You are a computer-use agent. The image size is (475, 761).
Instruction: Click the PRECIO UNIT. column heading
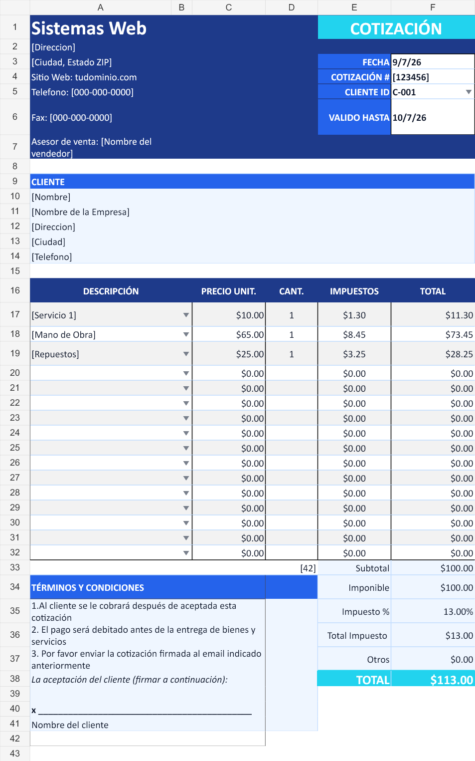[229, 291]
